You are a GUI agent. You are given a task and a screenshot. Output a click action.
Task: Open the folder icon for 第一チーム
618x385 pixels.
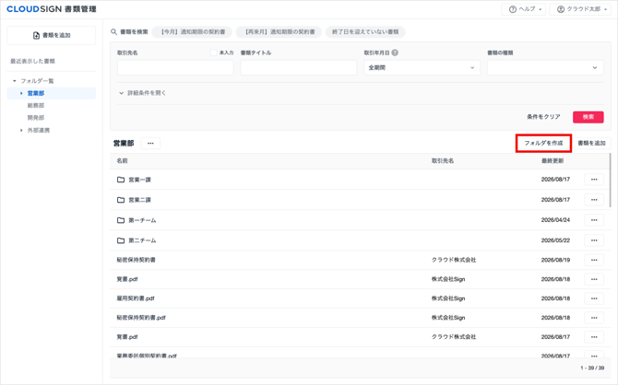tap(121, 220)
